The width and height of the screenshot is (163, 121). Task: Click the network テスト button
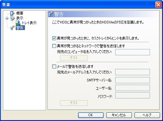[x=74, y=58]
